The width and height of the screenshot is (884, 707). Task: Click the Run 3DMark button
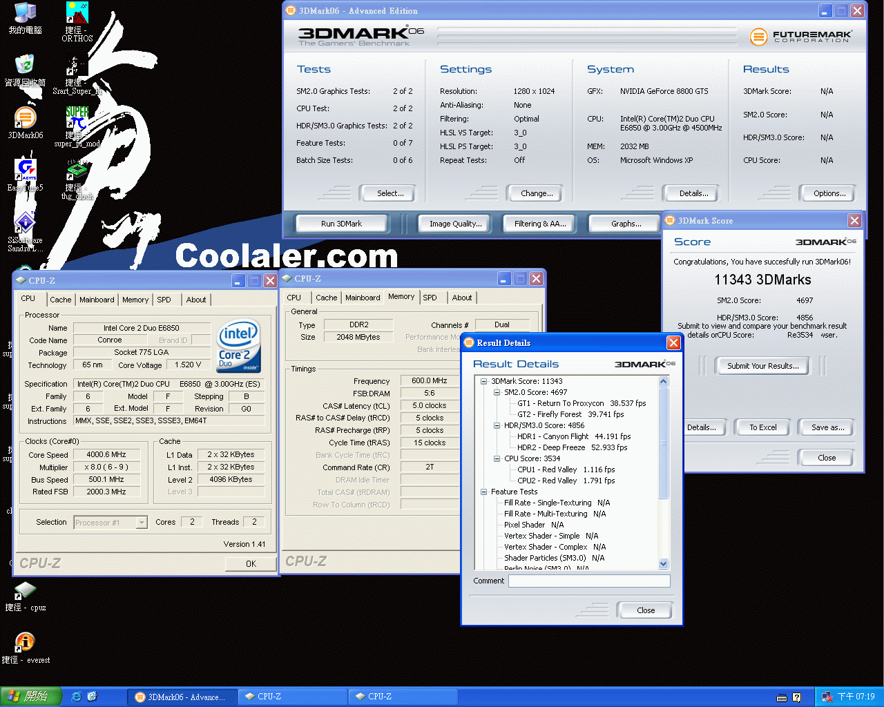coord(341,224)
